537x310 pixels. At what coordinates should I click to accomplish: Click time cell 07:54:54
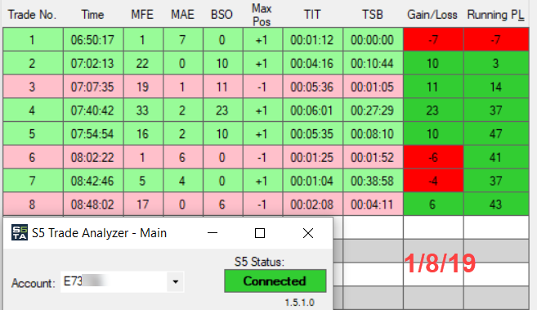tap(93, 134)
